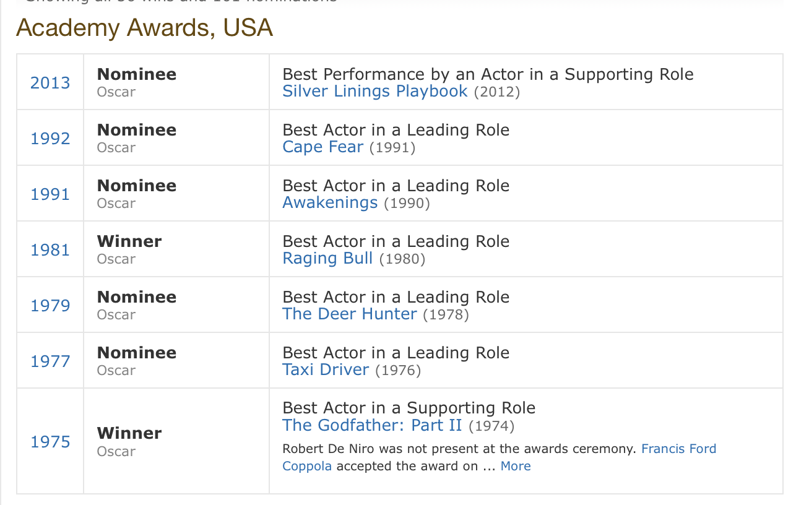Click Best Actor in a Supporting Role text

[x=409, y=408]
